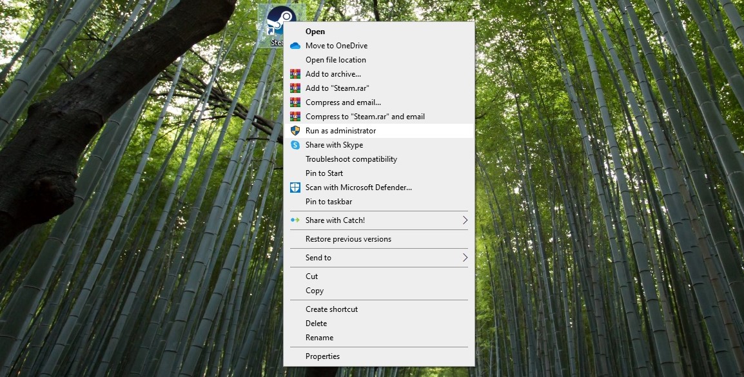Click the OneDrive cloud icon in the menu

[296, 45]
